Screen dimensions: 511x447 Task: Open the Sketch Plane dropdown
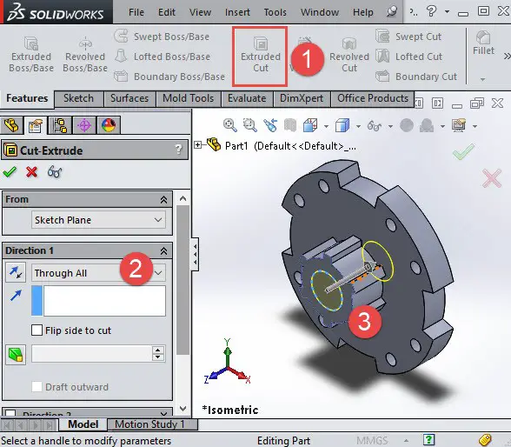click(98, 220)
